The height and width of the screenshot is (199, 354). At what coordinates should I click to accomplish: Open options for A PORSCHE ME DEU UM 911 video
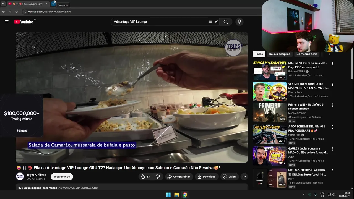tap(332, 127)
